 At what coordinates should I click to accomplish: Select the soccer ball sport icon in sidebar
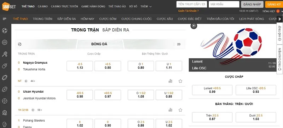(x=5, y=30)
